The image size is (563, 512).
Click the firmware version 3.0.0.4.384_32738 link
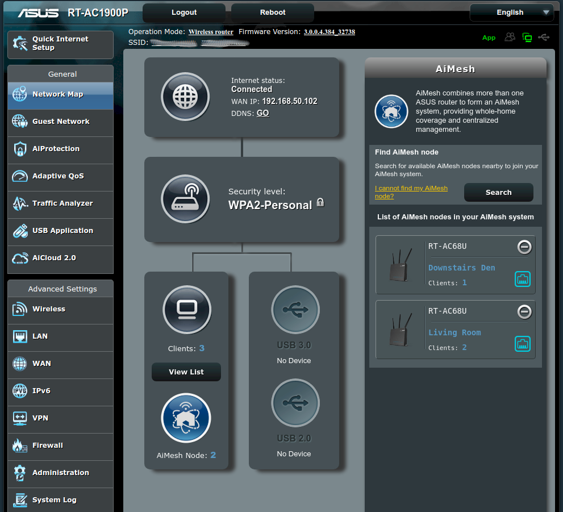[330, 32]
